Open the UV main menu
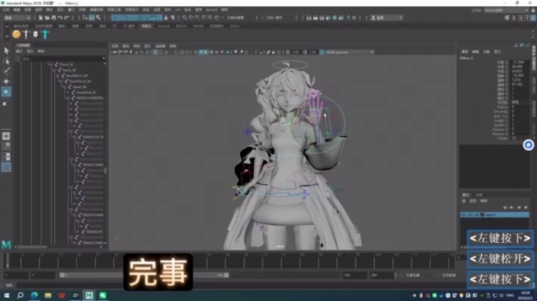The width and height of the screenshot is (537, 301). coord(177,10)
